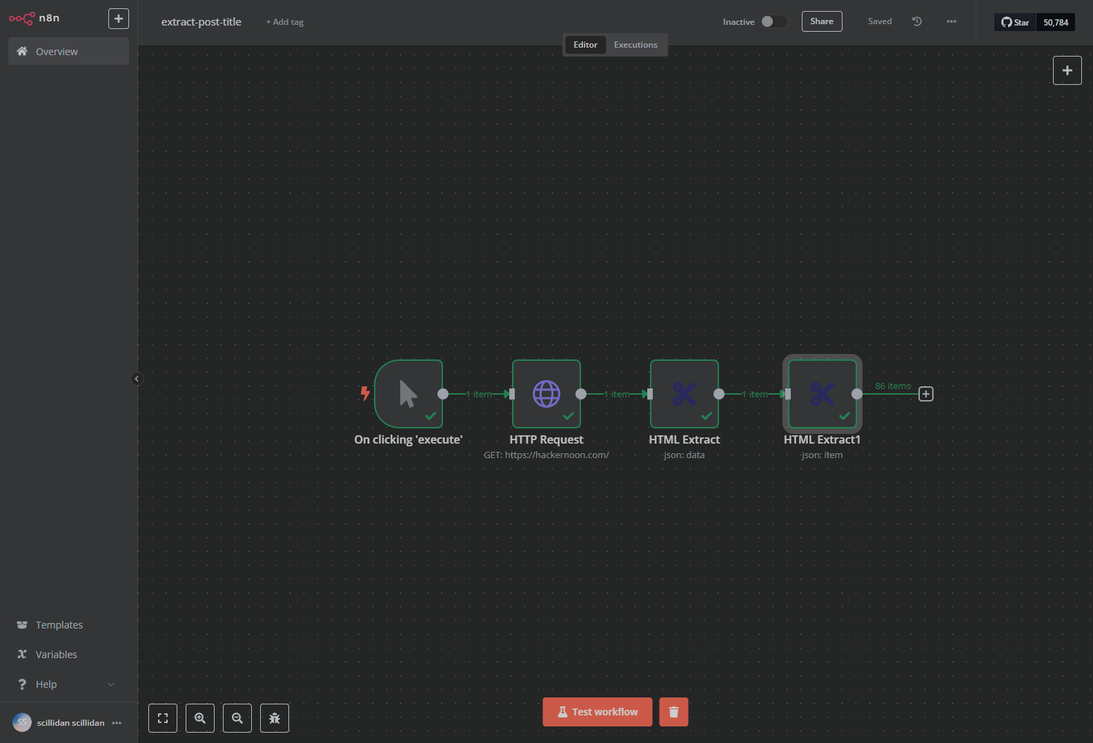Zoom in on the canvas
Screen dimensions: 1093x743
[200, 718]
